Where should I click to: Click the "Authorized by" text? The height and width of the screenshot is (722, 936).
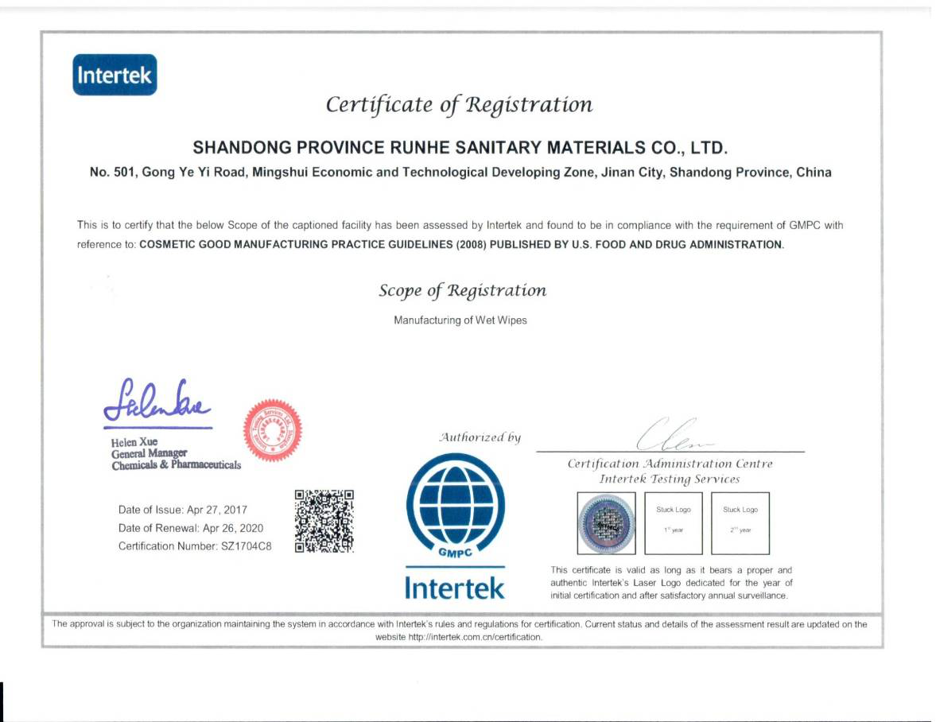(480, 437)
